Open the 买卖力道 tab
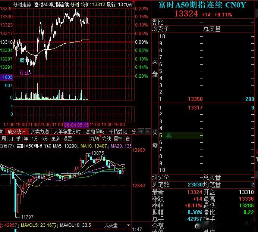The height and width of the screenshot is (232, 258). tap(40, 132)
